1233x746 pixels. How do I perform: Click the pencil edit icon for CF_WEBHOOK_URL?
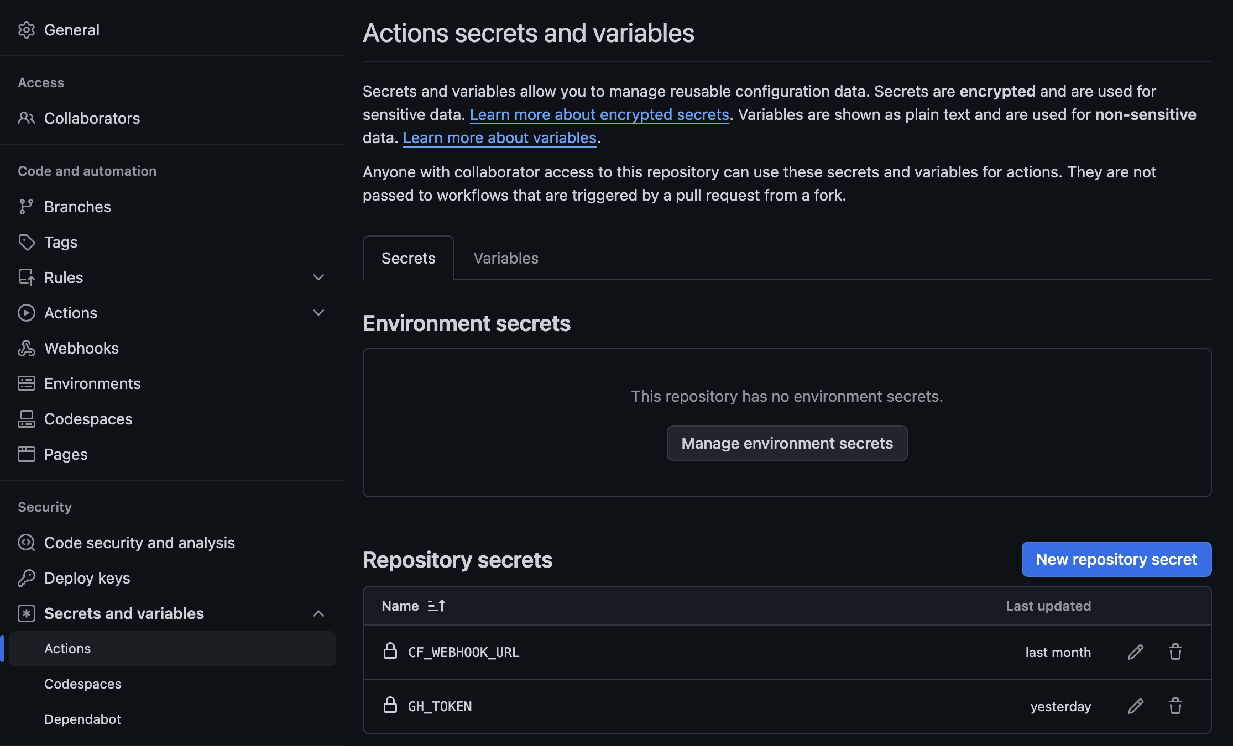[x=1136, y=652]
